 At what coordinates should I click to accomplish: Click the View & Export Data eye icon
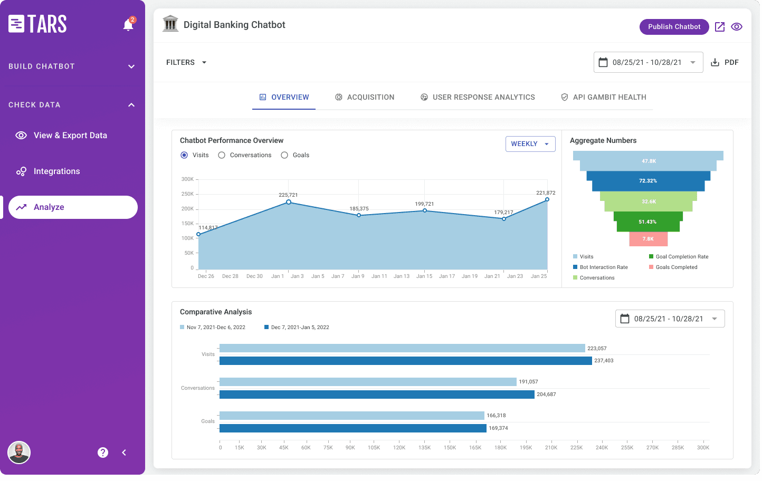click(x=21, y=136)
